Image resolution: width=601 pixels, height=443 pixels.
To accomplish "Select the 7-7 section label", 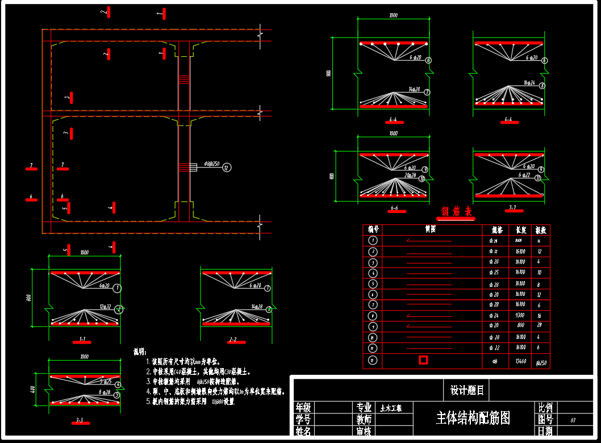I will tap(512, 210).
